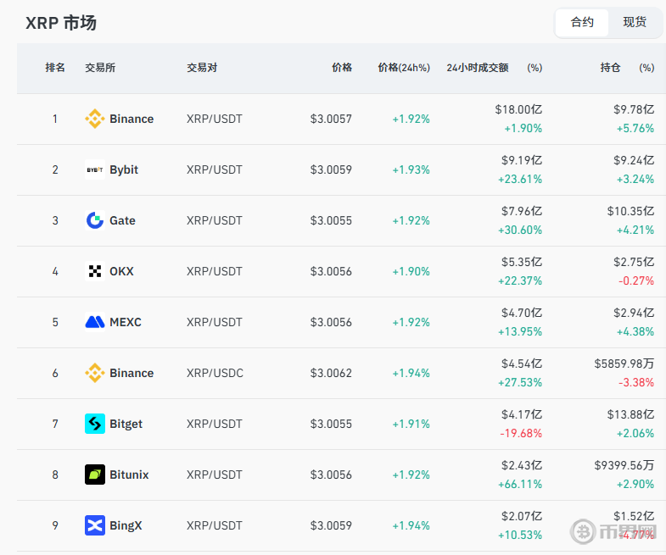Click the -19.68% volume change
666x555 pixels.
pyautogui.click(x=521, y=433)
